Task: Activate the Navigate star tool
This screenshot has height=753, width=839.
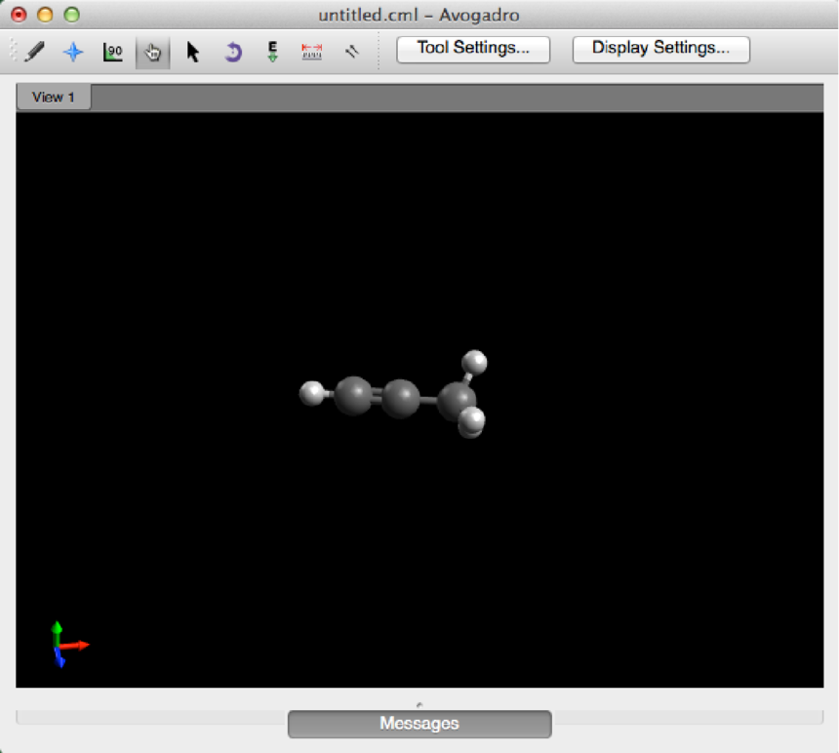Action: tap(73, 52)
